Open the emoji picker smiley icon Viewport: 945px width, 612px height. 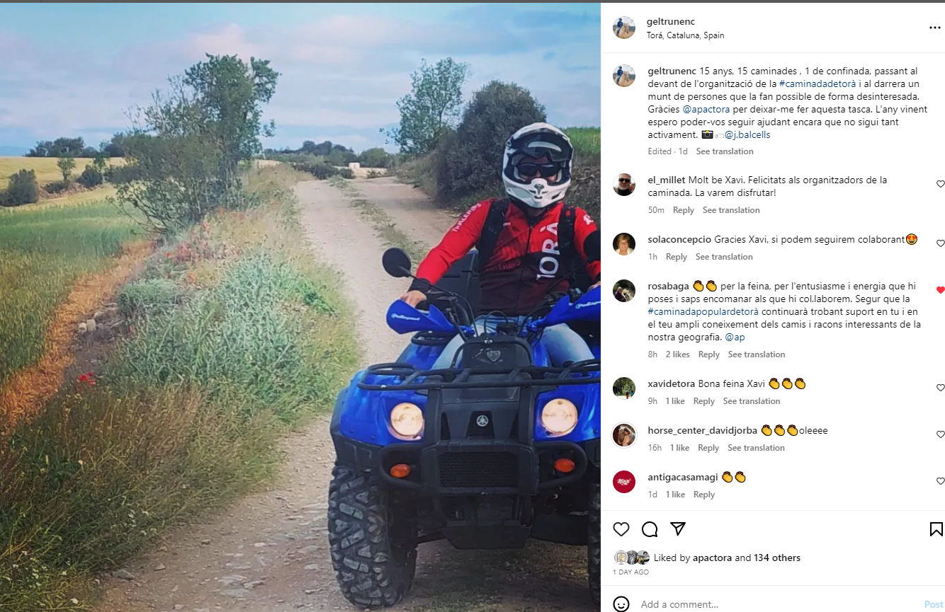621,604
